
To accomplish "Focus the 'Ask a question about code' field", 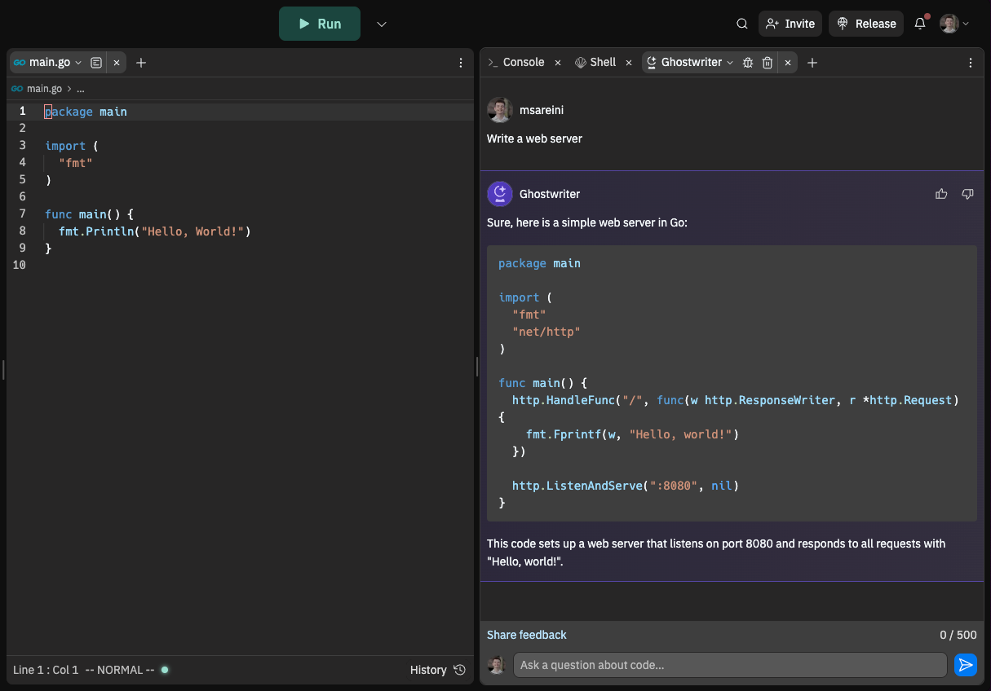I will tap(729, 665).
